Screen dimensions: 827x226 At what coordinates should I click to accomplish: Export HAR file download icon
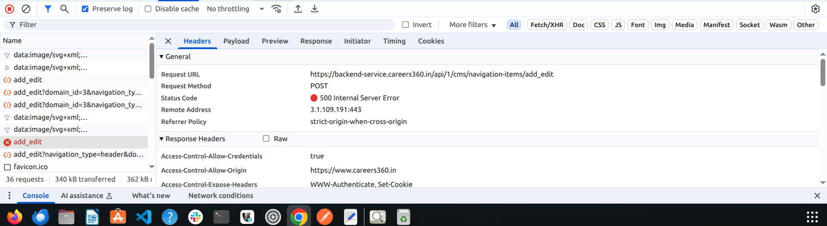click(315, 9)
